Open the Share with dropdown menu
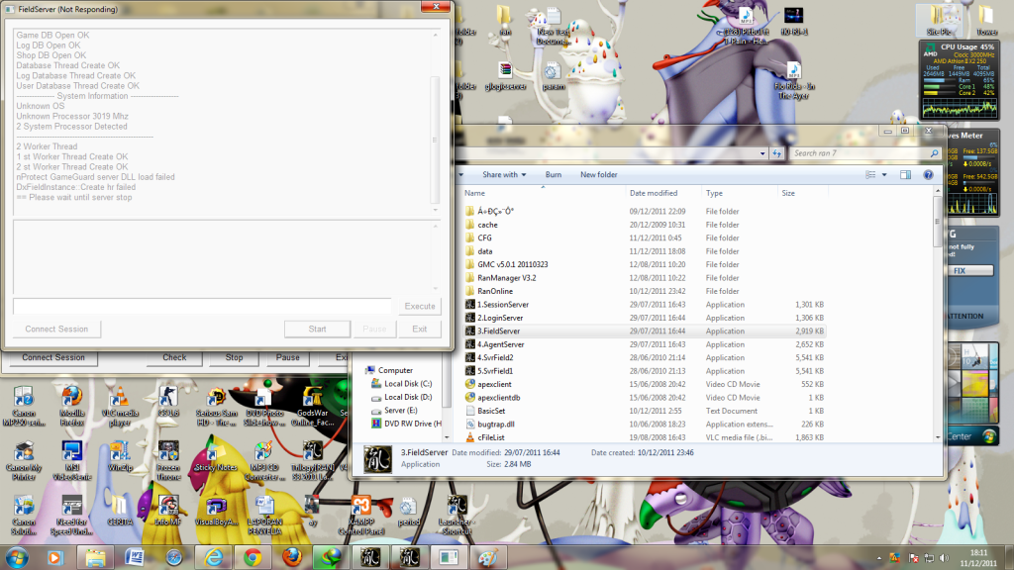 click(504, 175)
